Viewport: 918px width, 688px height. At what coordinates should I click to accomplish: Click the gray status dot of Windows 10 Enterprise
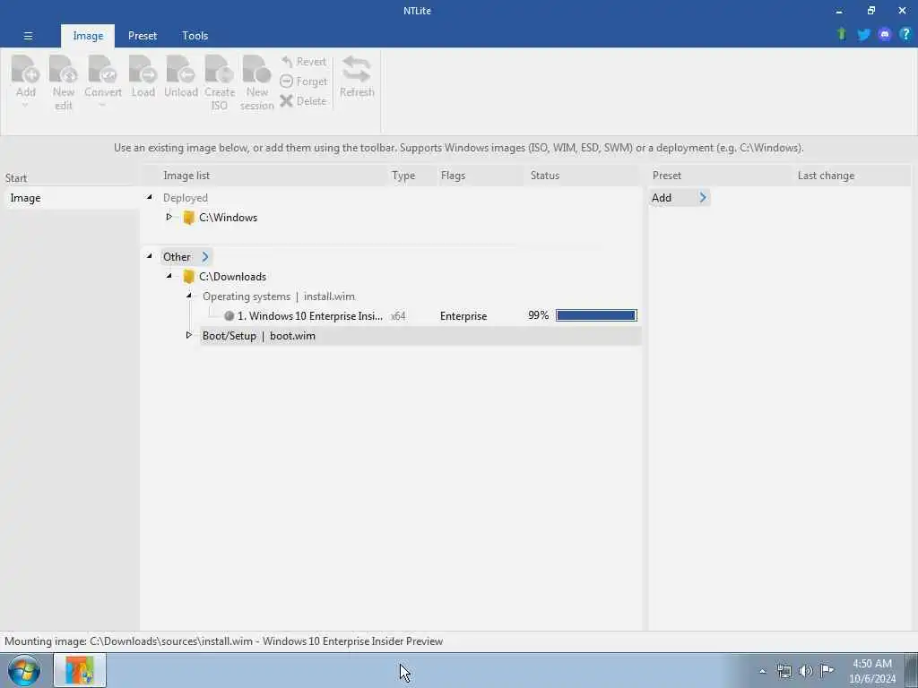229,316
